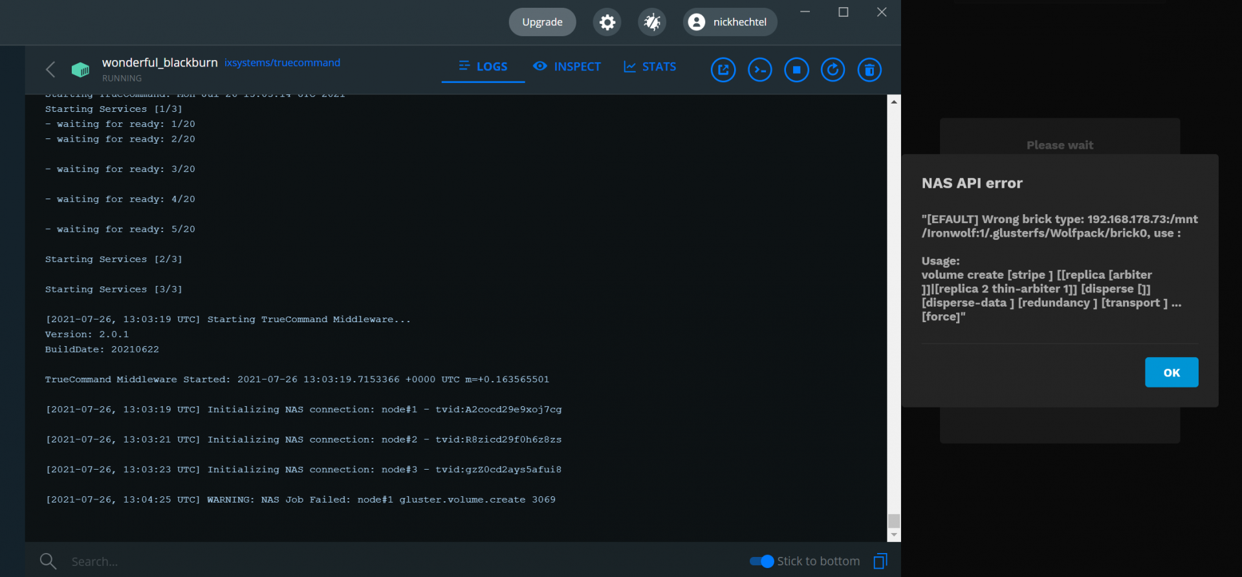Click the wonderful_blackburn container name
The width and height of the screenshot is (1242, 577).
(160, 63)
